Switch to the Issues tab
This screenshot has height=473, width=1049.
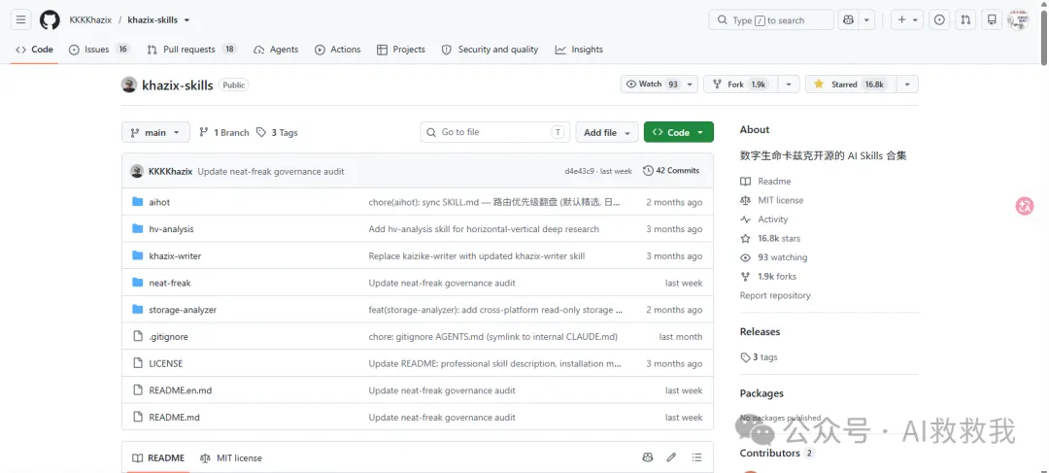tap(99, 50)
